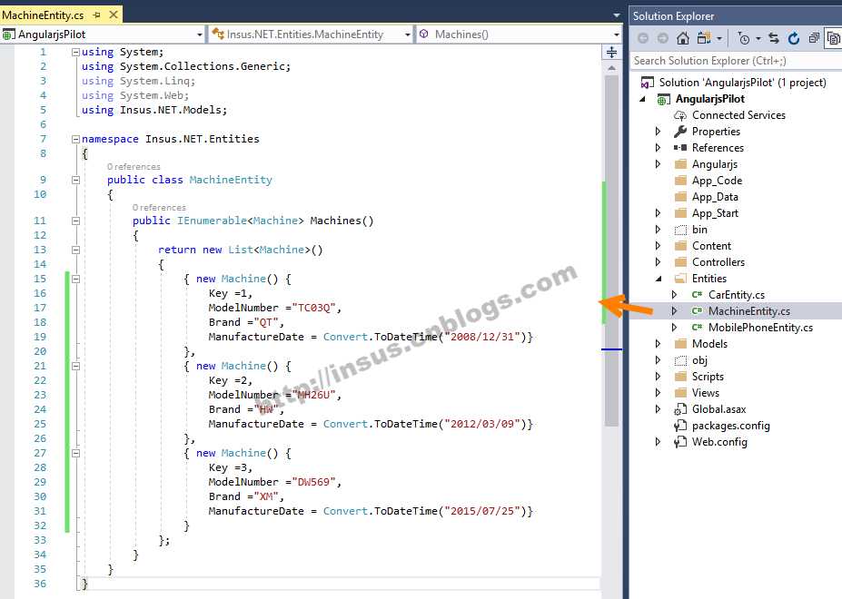Expand the References node
This screenshot has width=842, height=599.
[659, 148]
